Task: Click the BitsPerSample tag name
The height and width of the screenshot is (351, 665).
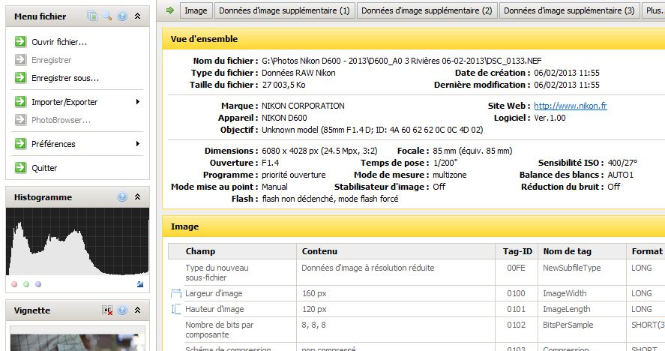Action: 568,325
